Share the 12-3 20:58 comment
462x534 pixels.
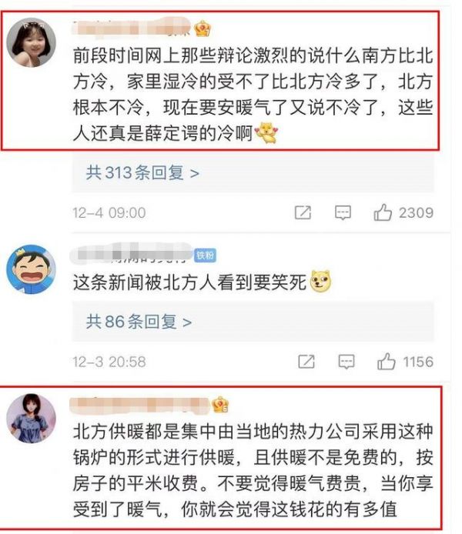pyautogui.click(x=306, y=362)
